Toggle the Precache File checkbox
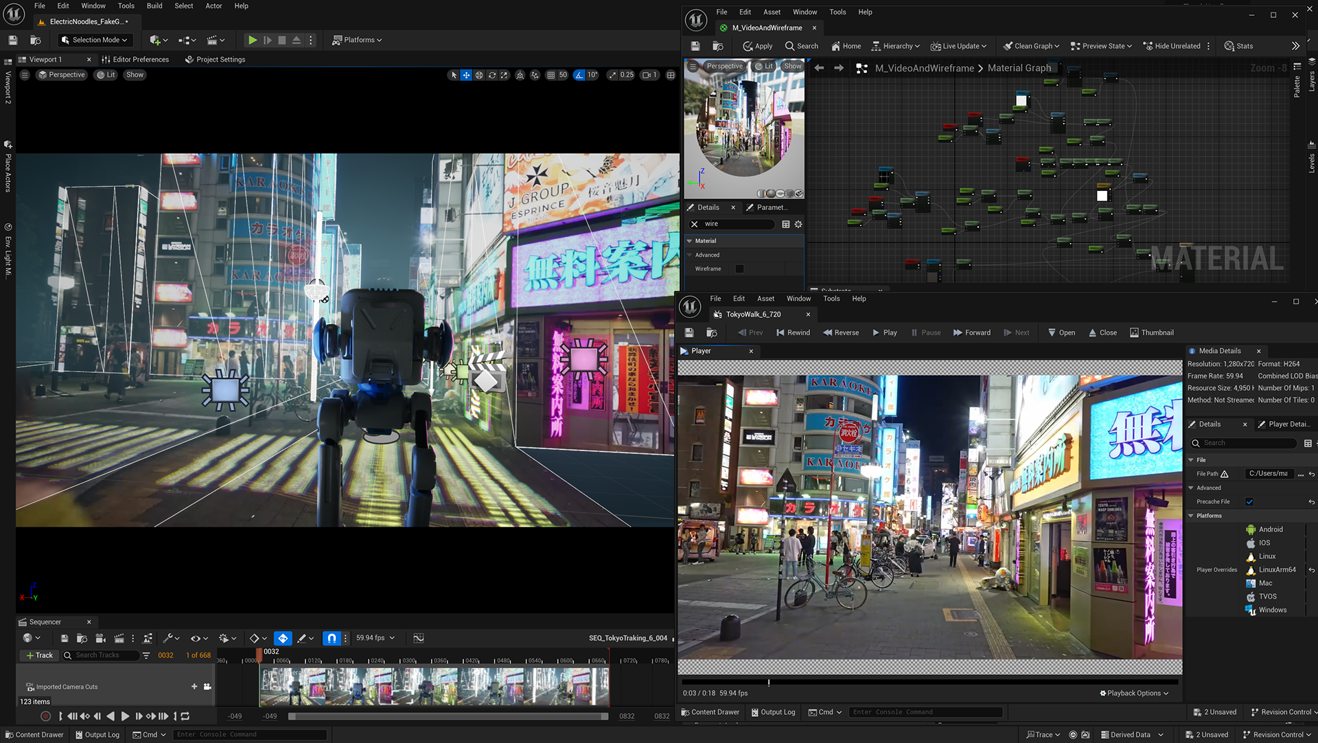Image resolution: width=1318 pixels, height=743 pixels. (x=1249, y=501)
